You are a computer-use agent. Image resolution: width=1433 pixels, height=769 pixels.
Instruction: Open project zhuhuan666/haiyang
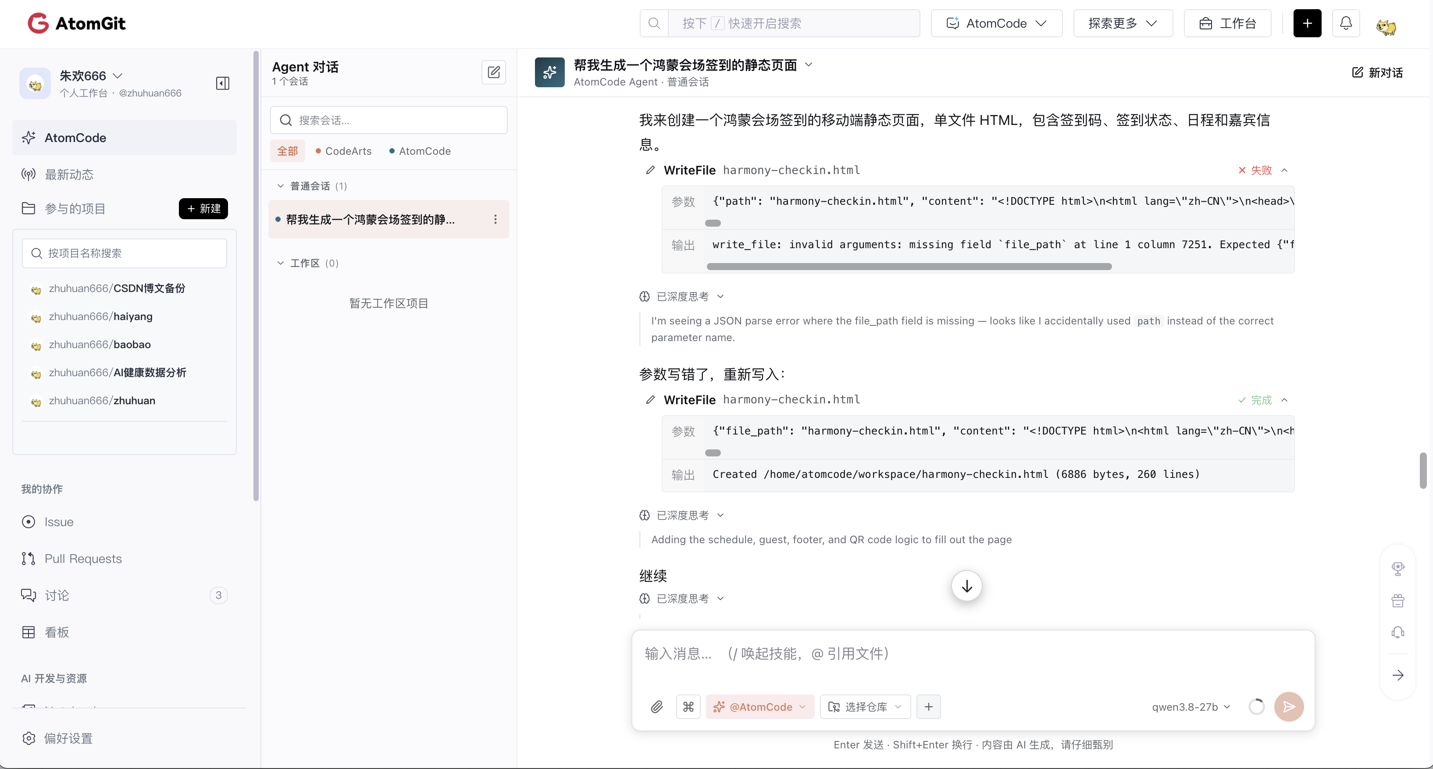[x=101, y=317]
